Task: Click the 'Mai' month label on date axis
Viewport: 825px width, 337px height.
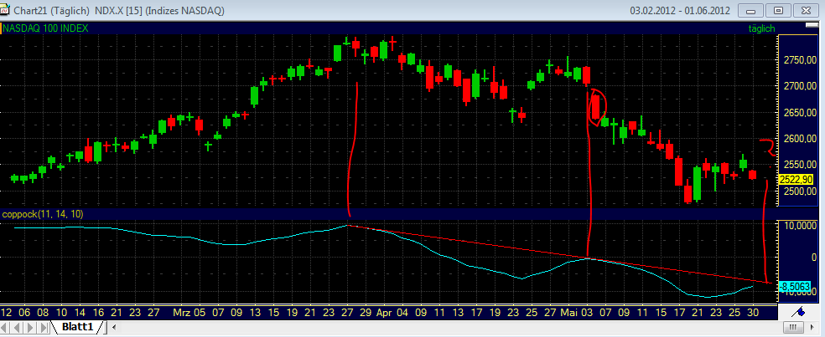Action: pyautogui.click(x=567, y=312)
